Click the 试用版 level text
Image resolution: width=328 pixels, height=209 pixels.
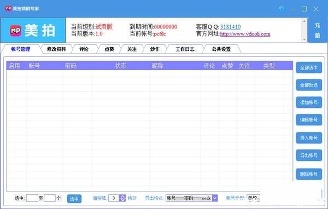tap(104, 27)
